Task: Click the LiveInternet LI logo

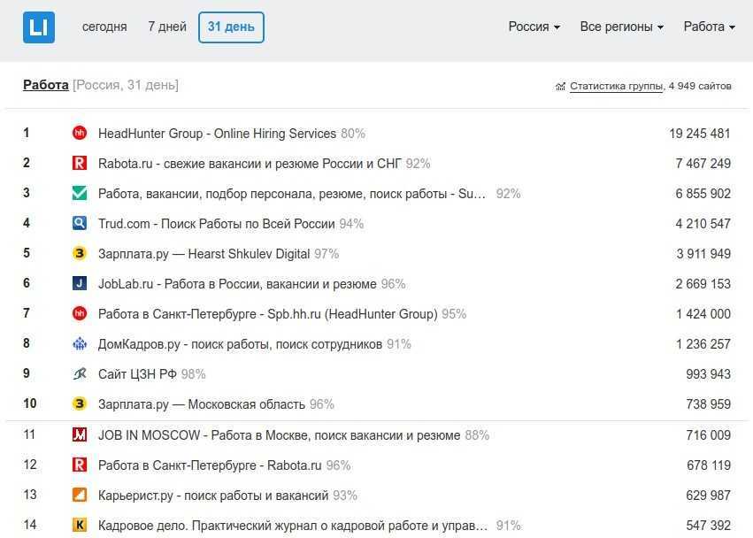Action: [x=39, y=27]
